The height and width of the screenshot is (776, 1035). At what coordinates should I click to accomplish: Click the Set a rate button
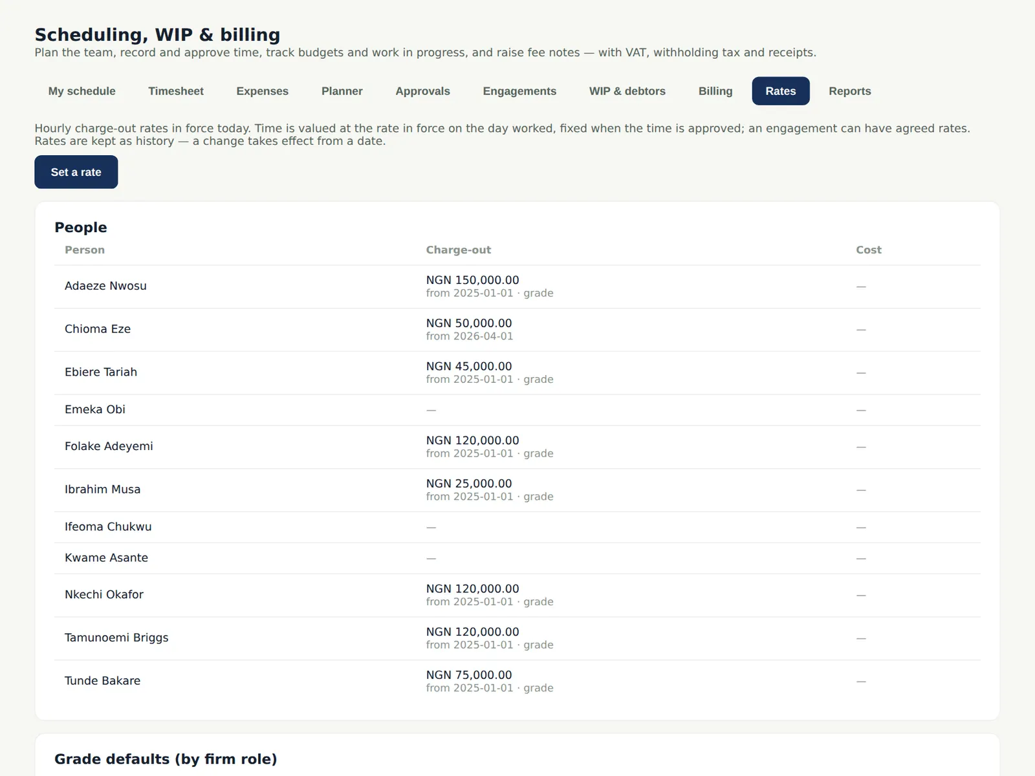tap(76, 172)
